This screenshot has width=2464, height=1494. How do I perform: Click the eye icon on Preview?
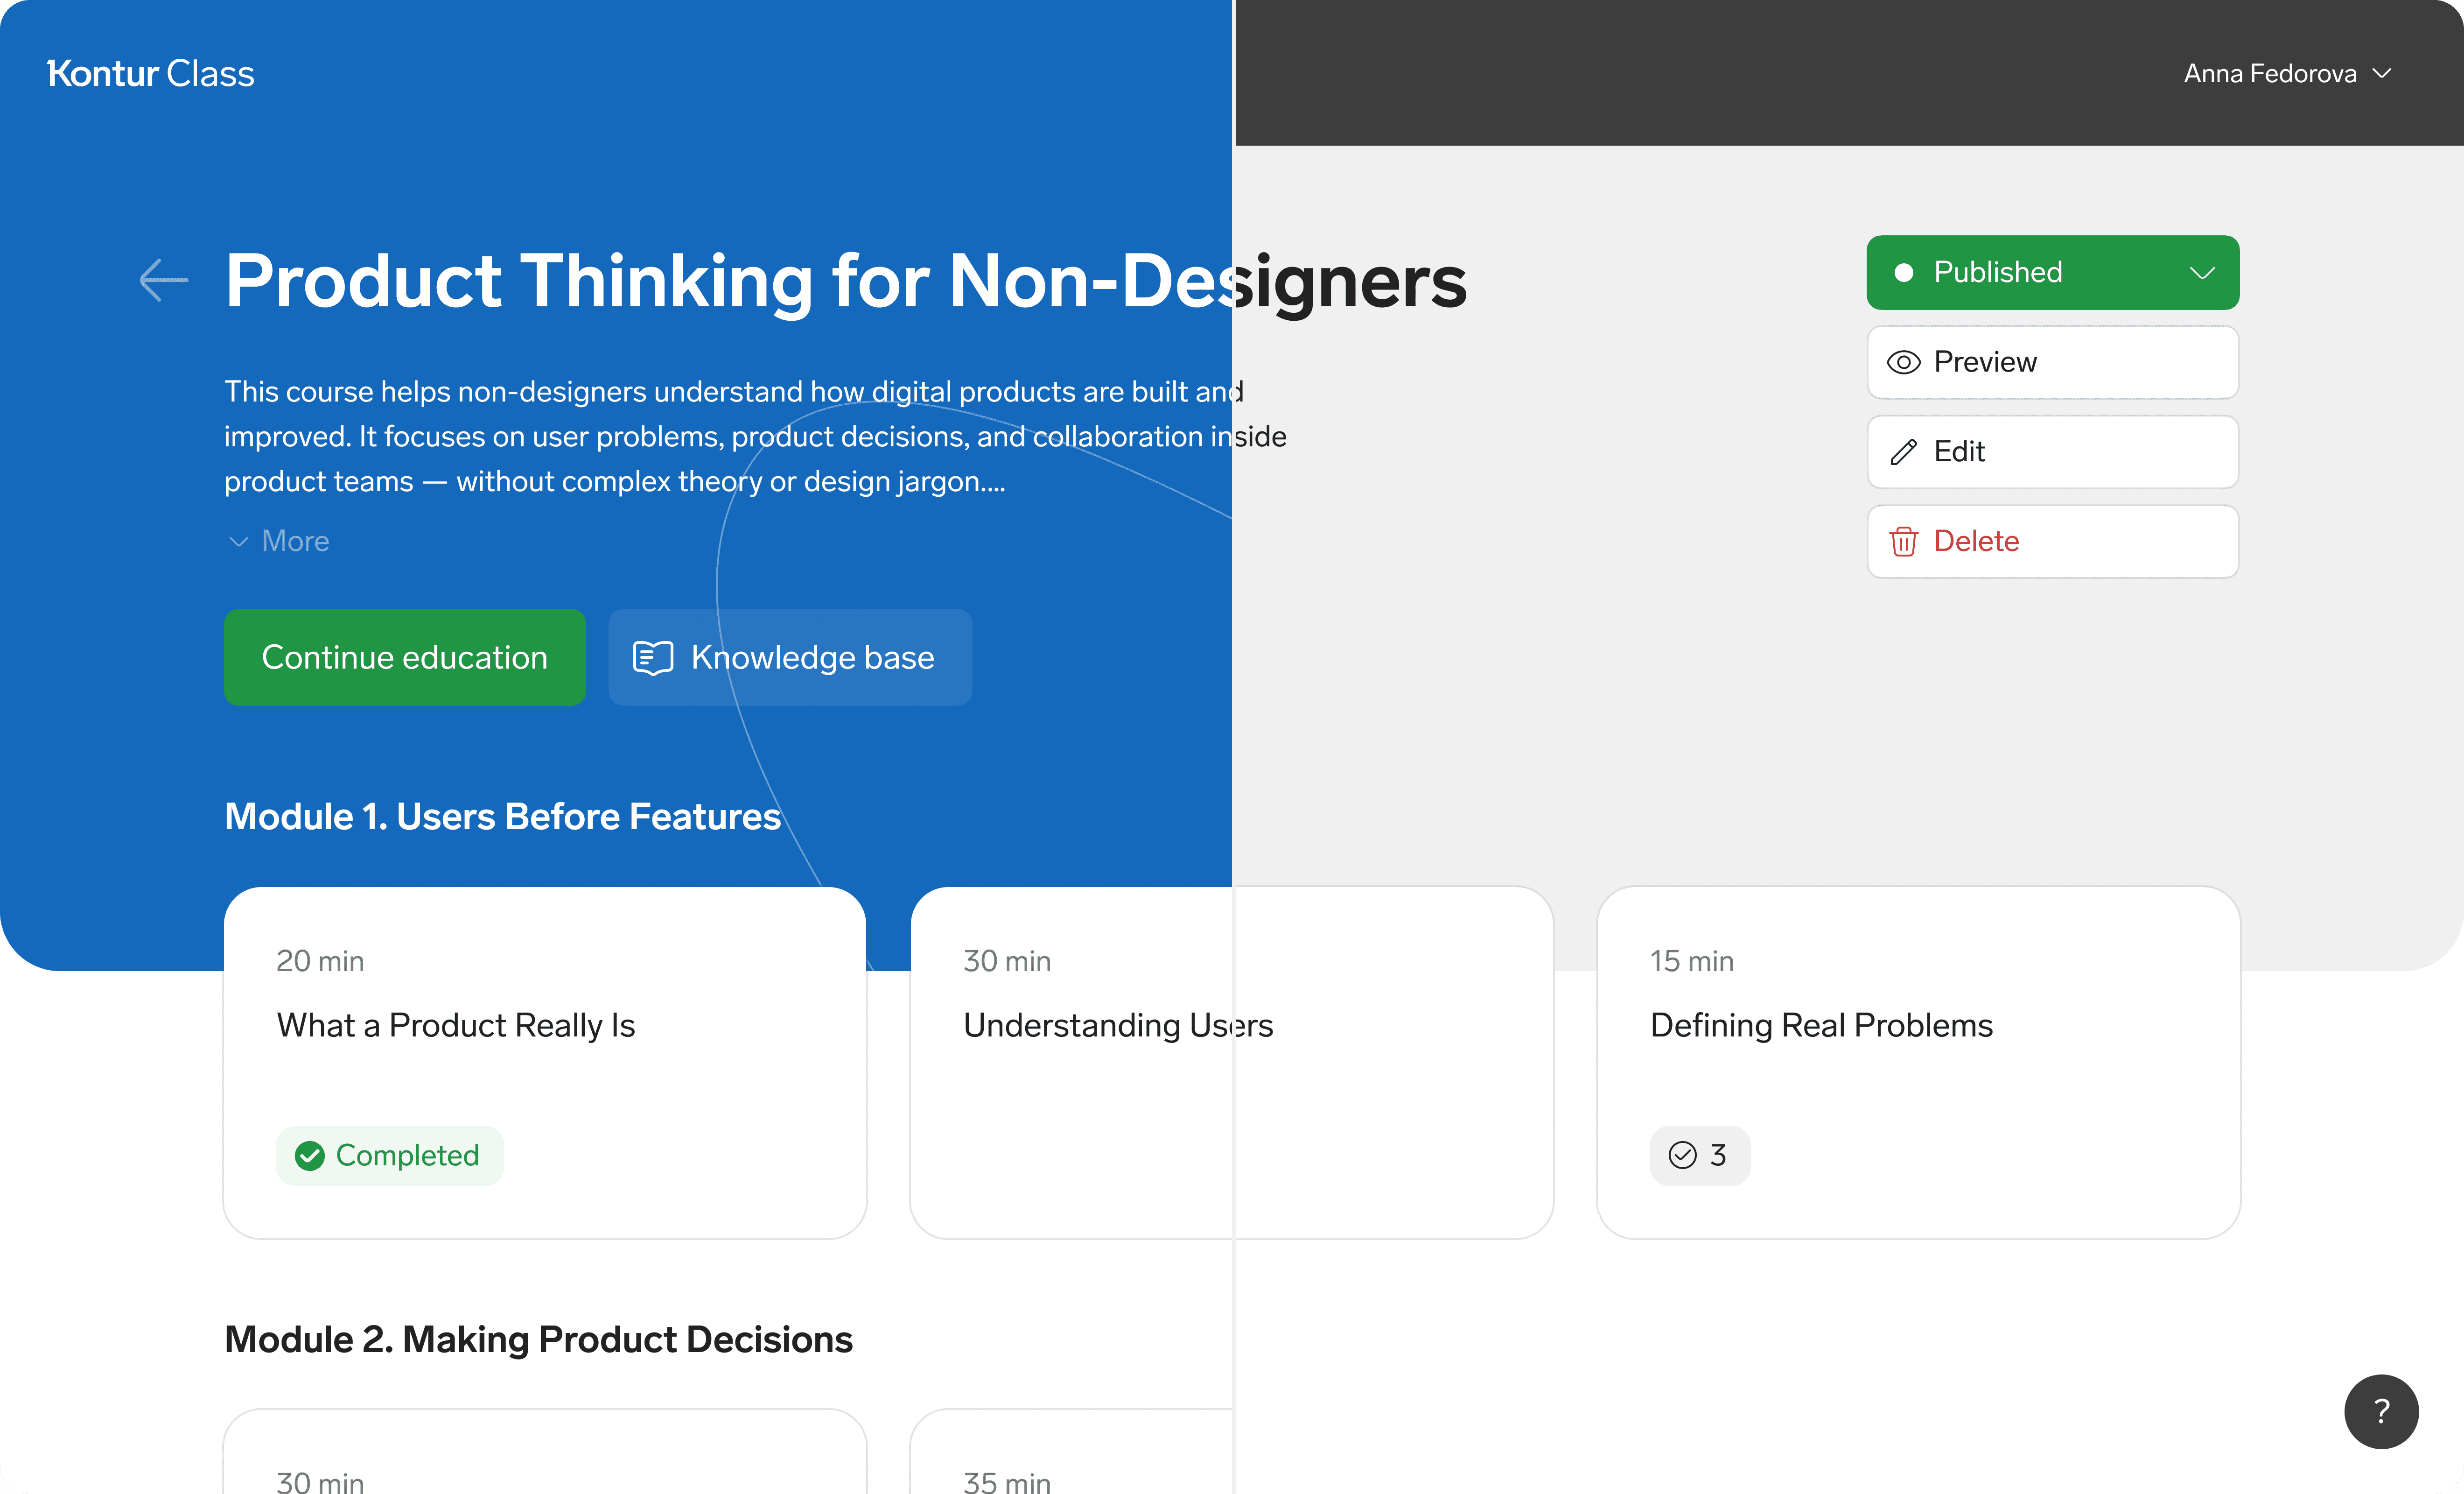coord(1903,362)
